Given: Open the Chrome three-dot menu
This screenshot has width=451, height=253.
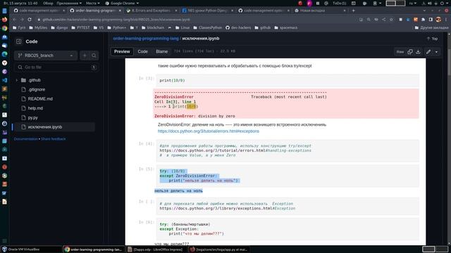Looking at the screenshot, I should tap(446, 20).
